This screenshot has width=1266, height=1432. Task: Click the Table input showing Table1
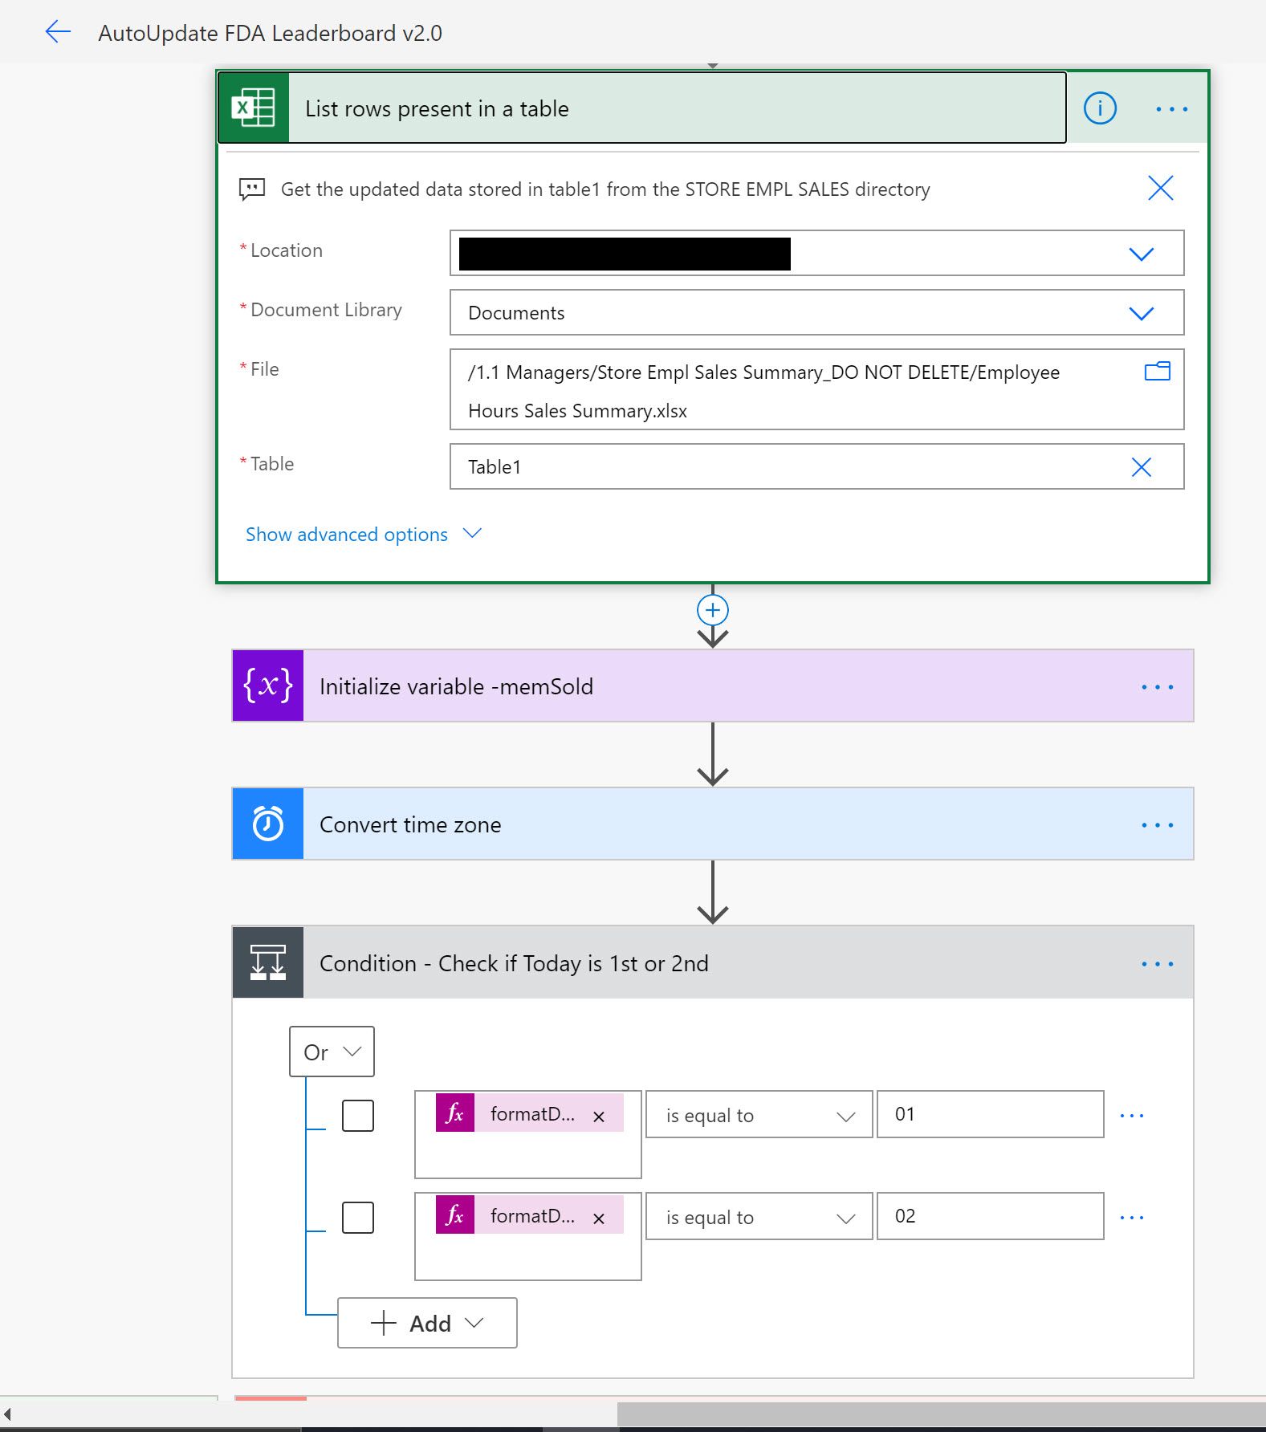[x=816, y=466]
